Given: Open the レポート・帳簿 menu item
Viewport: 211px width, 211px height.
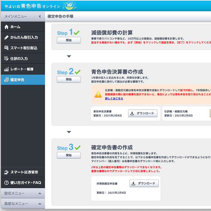Looking at the screenshot, I should pyautogui.click(x=22, y=69).
